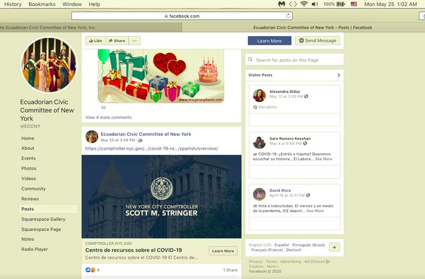Screen dimensions: 425x279
Task: Click View 4 more comments
Action: [108, 117]
